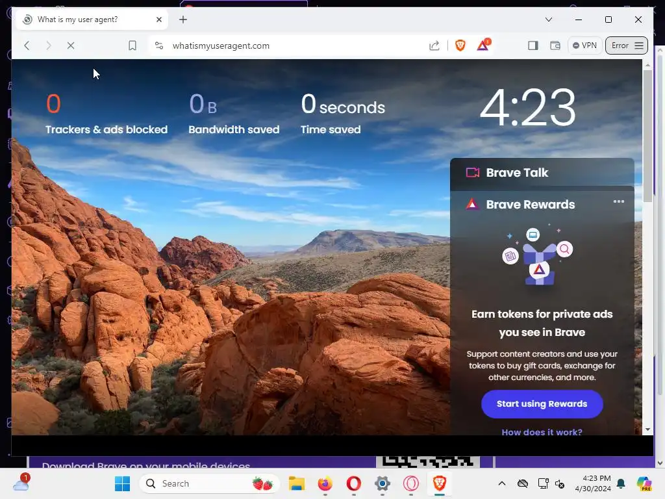Open Opera from taskbar
This screenshot has height=499, width=665.
[354, 483]
